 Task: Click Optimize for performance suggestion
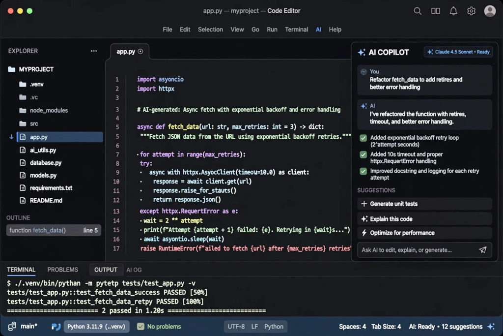point(424,233)
